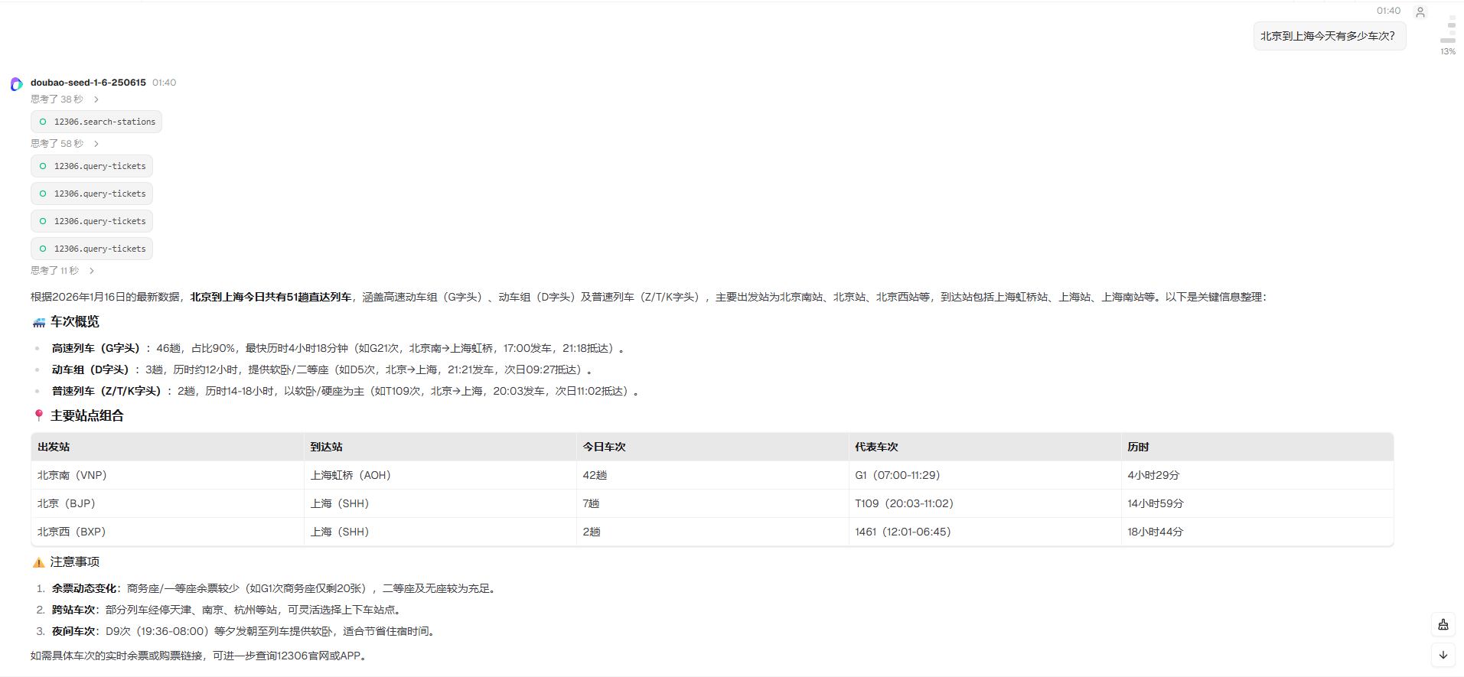The height and width of the screenshot is (677, 1464).
Task: Click the user avatar icon
Action: click(1420, 12)
